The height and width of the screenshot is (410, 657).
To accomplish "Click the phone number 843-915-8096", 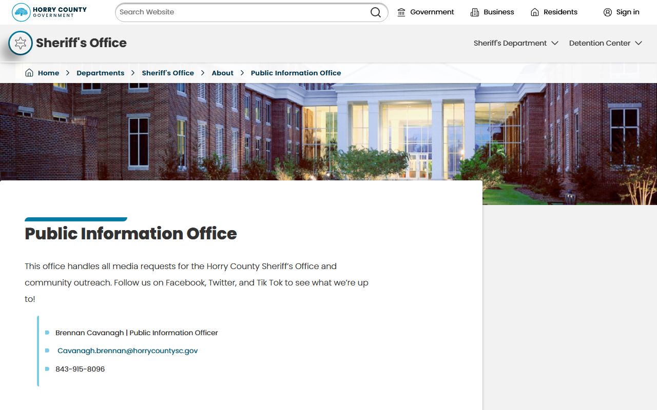I will click(x=80, y=369).
